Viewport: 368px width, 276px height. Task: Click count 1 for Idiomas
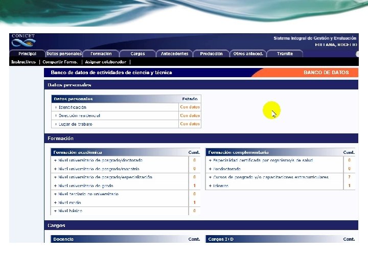tap(349, 186)
